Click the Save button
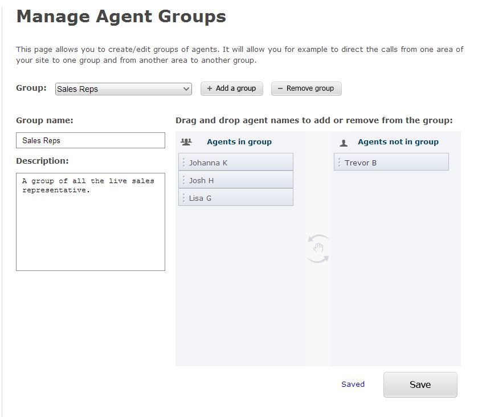 420,384
